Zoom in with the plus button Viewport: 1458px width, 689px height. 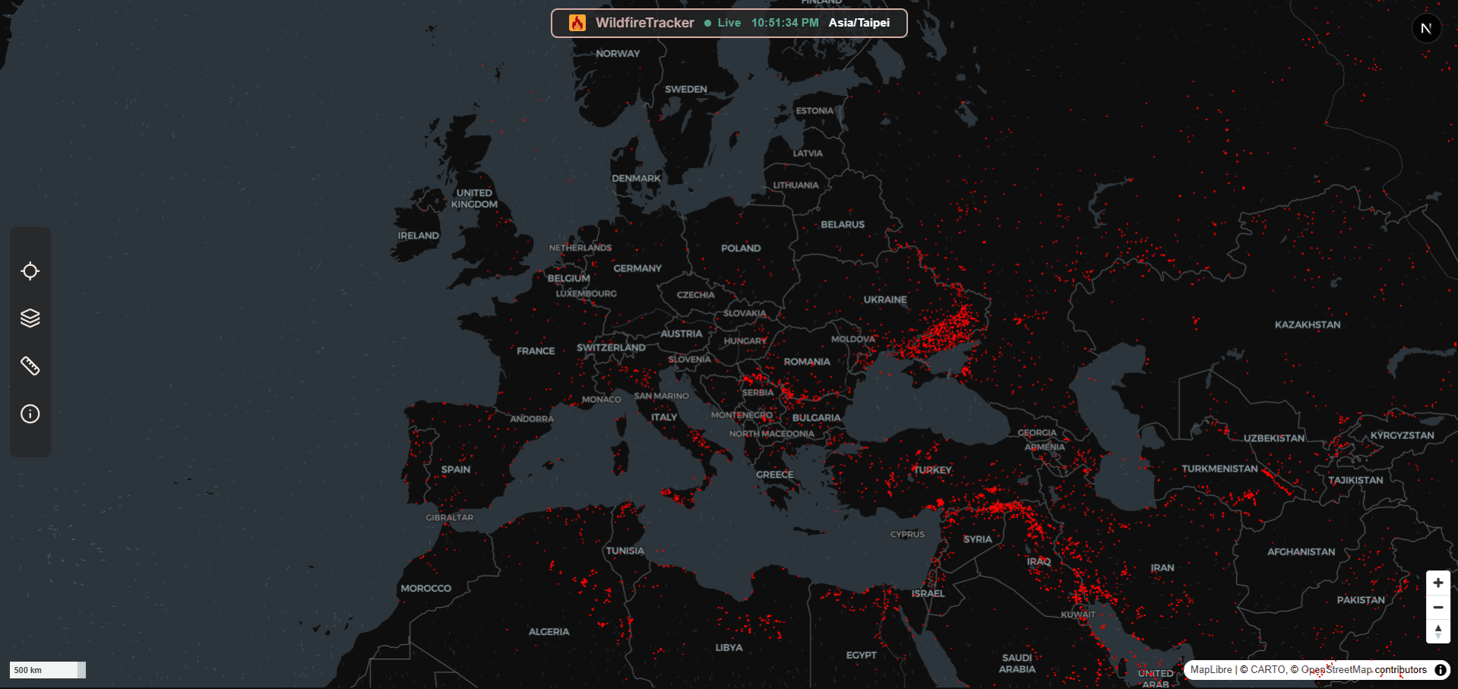point(1438,583)
